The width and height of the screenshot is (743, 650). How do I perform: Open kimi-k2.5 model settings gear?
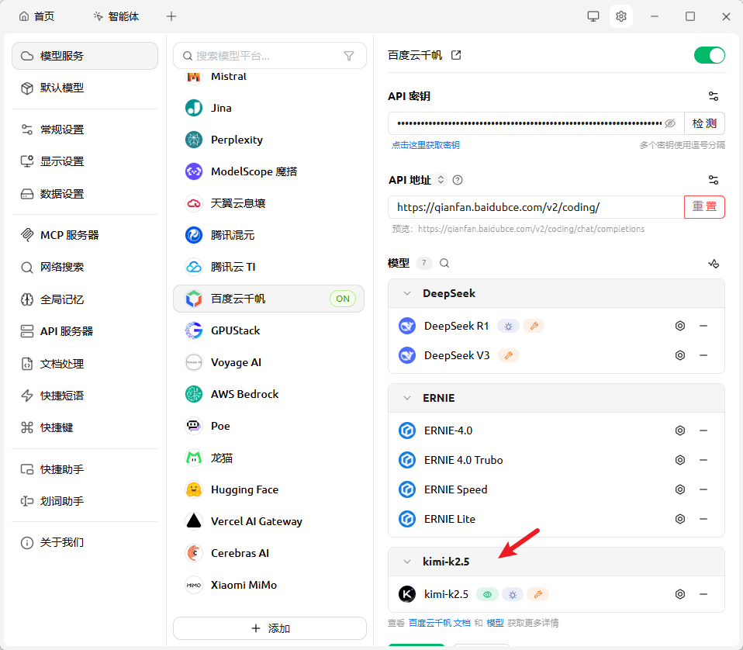point(680,594)
